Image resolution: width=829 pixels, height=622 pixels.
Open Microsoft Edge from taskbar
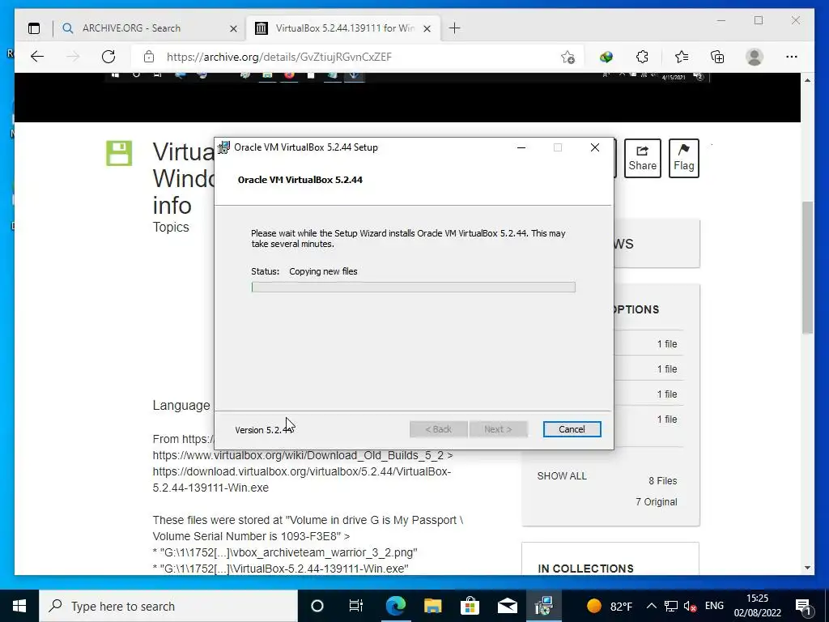point(395,606)
